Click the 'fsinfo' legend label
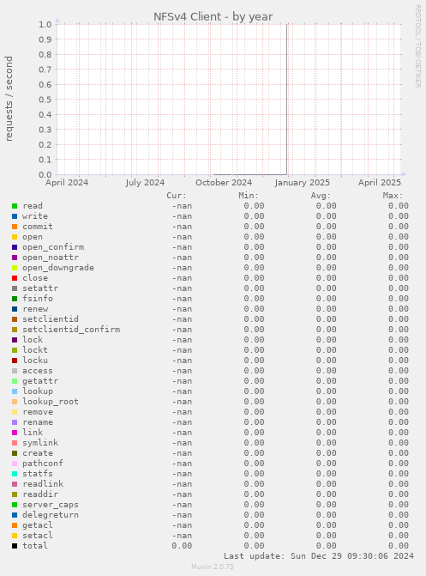The image size is (426, 576). click(38, 299)
